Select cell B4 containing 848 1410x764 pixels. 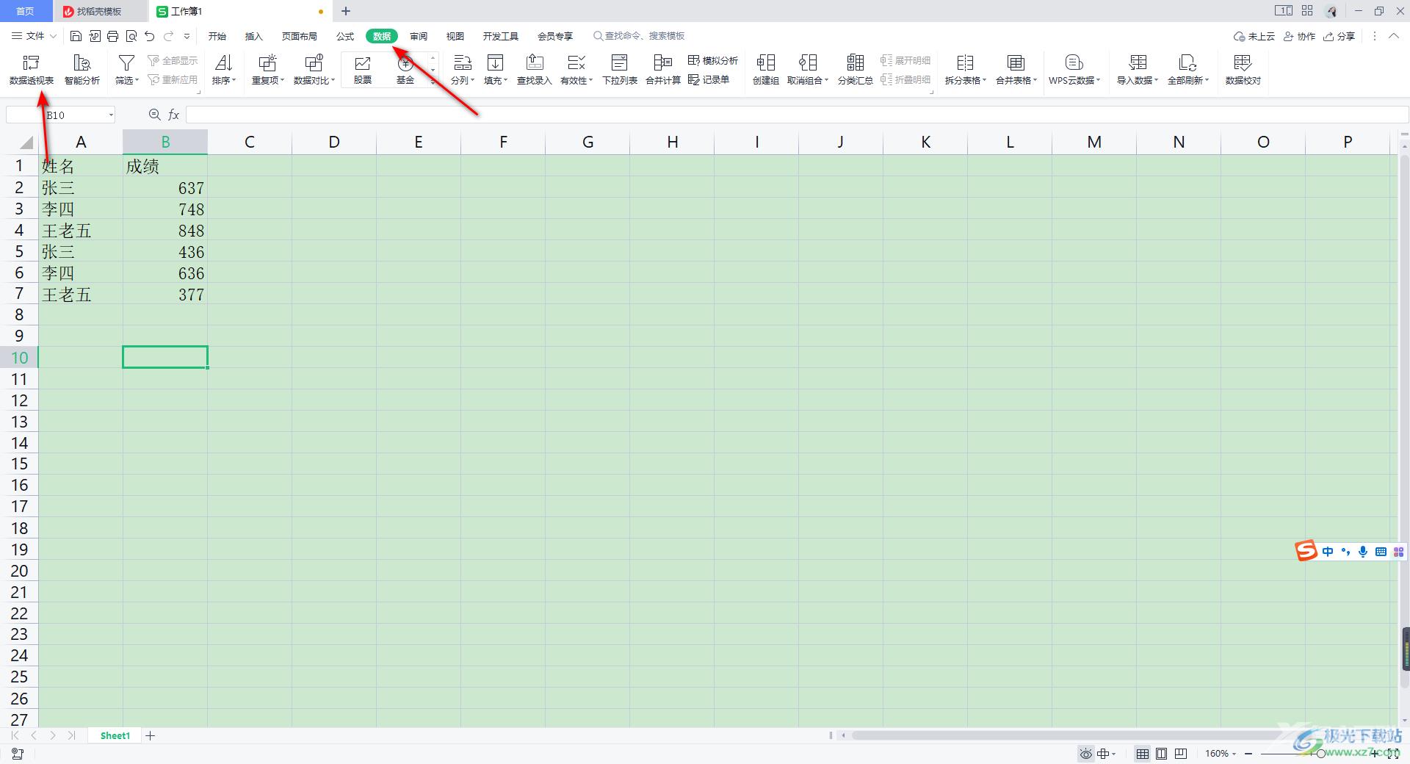pyautogui.click(x=165, y=231)
